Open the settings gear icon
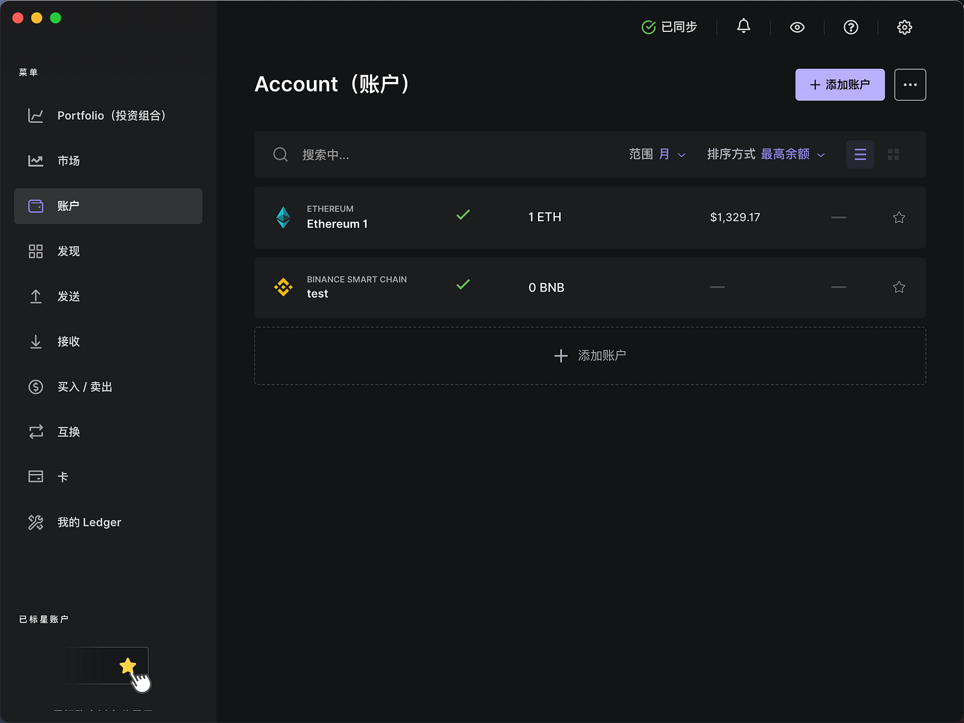964x723 pixels. point(904,27)
